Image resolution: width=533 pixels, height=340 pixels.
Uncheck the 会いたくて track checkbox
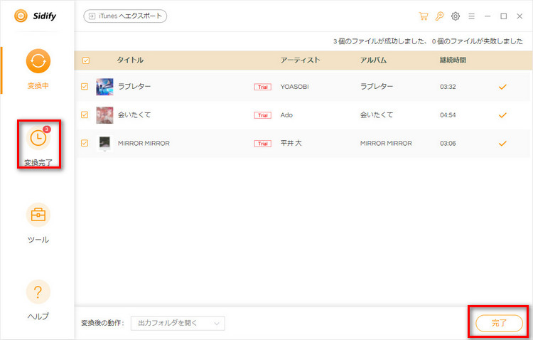[85, 115]
